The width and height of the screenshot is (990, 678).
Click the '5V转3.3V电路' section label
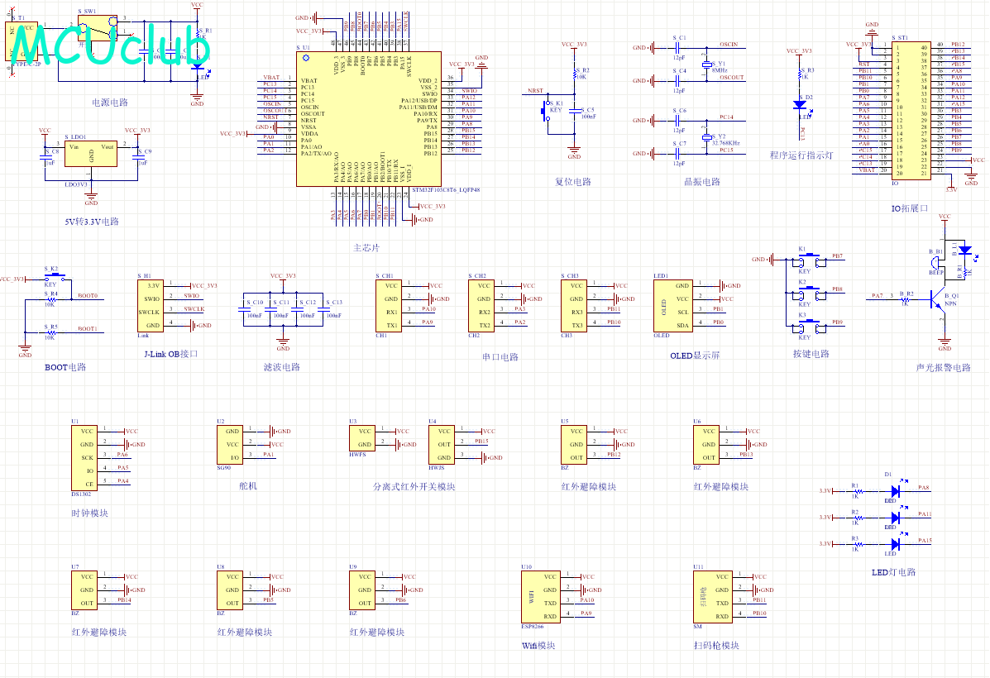click(x=92, y=222)
